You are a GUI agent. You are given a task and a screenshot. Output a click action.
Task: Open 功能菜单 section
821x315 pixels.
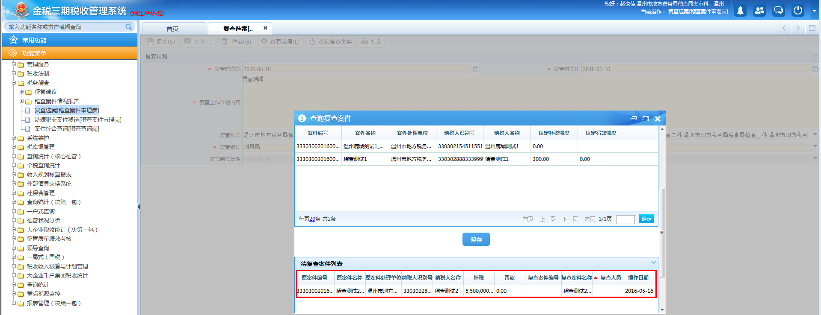[x=70, y=53]
